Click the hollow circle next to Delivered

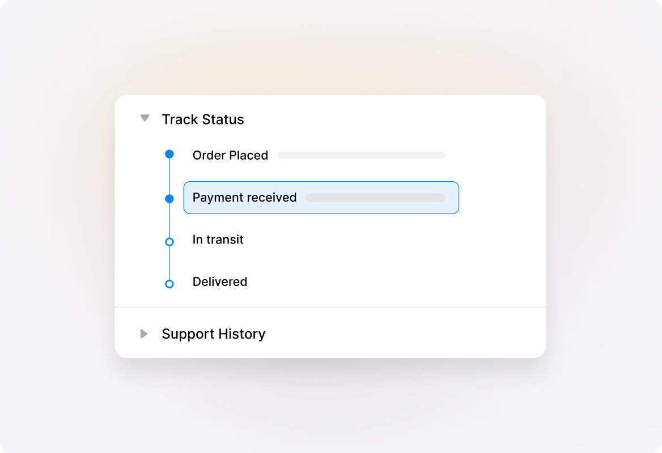(169, 283)
